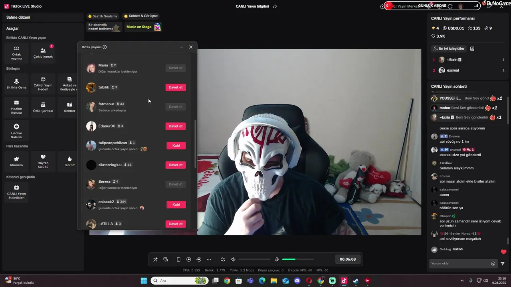
Task: Invite Edanur00 with Davet et
Action: pyautogui.click(x=176, y=126)
